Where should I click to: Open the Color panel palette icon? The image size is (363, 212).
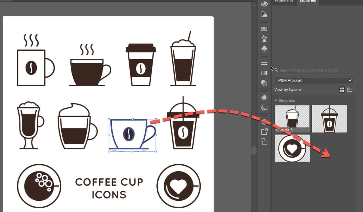click(264, 4)
